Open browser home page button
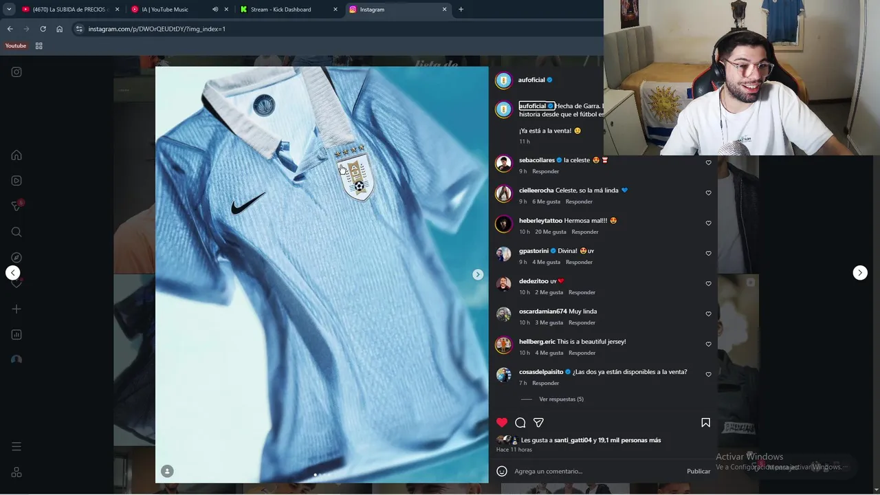Image resolution: width=880 pixels, height=495 pixels. click(x=60, y=29)
